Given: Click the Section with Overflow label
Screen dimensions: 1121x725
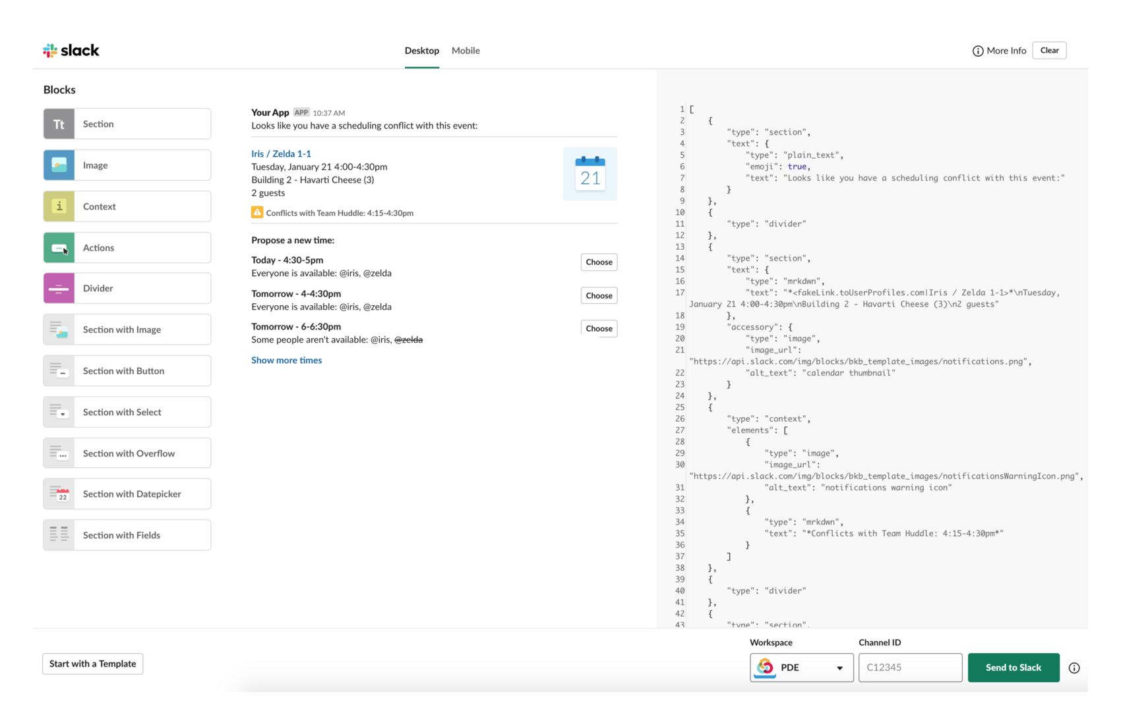Looking at the screenshot, I should (129, 453).
